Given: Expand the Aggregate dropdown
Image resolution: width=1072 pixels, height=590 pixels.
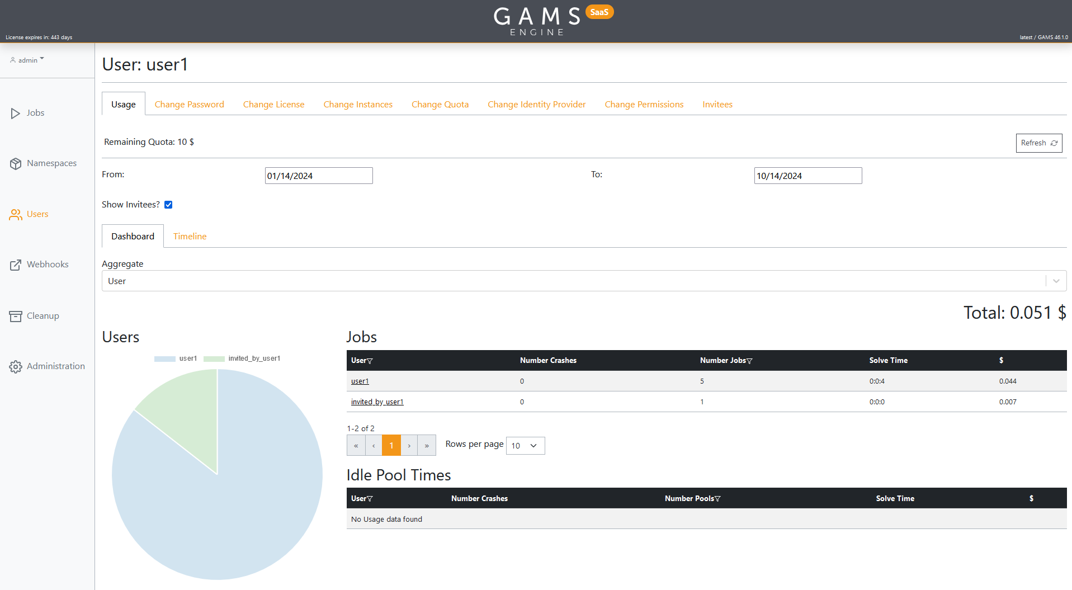Looking at the screenshot, I should [x=1056, y=281].
